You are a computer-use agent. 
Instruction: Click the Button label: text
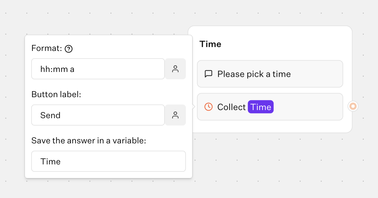coord(56,95)
